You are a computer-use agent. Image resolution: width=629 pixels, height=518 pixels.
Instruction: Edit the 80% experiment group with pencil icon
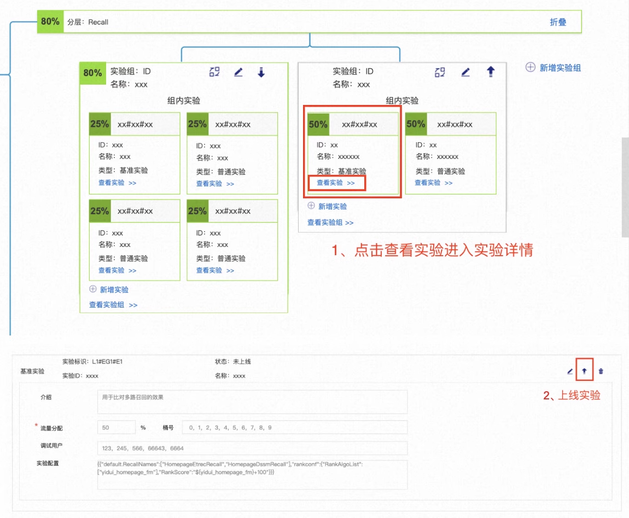(238, 72)
